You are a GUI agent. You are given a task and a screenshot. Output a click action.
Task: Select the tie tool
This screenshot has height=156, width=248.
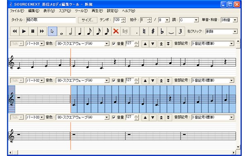point(171,31)
